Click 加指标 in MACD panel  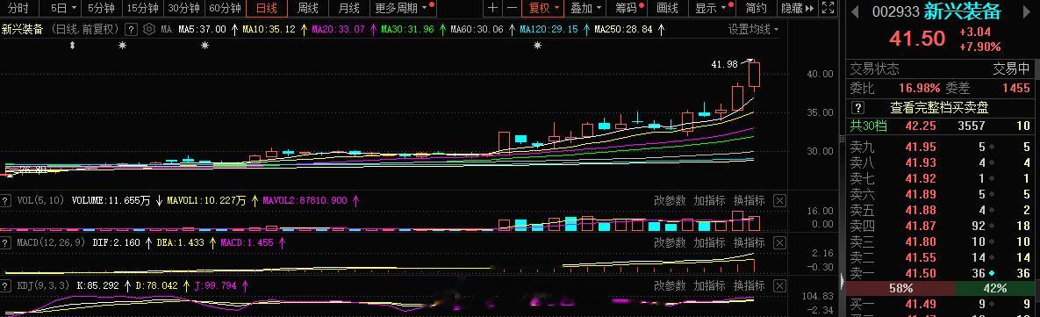[x=710, y=242]
